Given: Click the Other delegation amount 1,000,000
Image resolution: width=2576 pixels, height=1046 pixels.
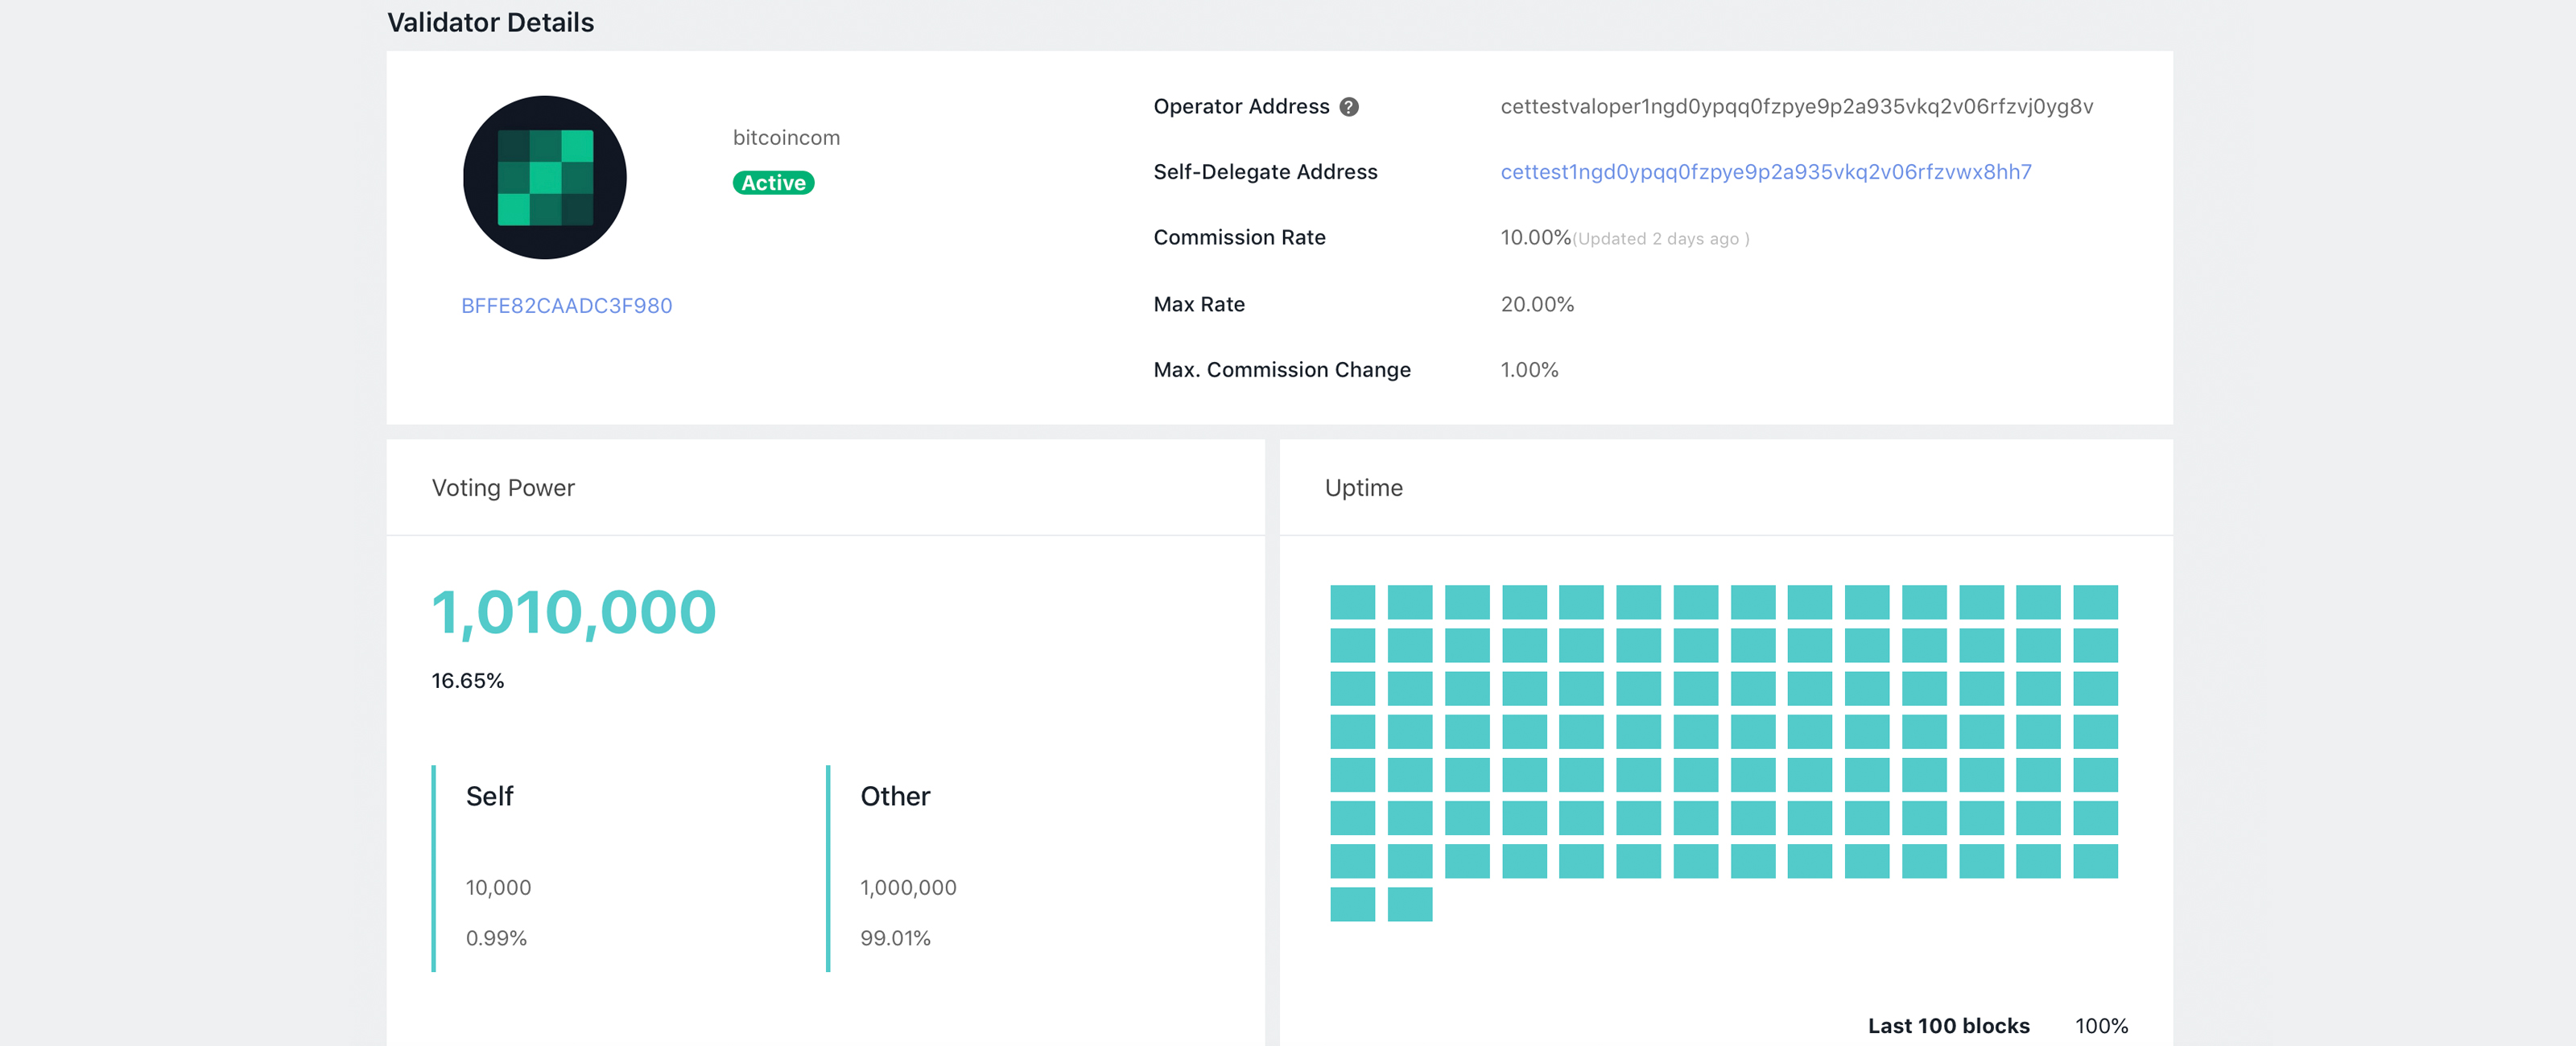Looking at the screenshot, I should (x=908, y=888).
